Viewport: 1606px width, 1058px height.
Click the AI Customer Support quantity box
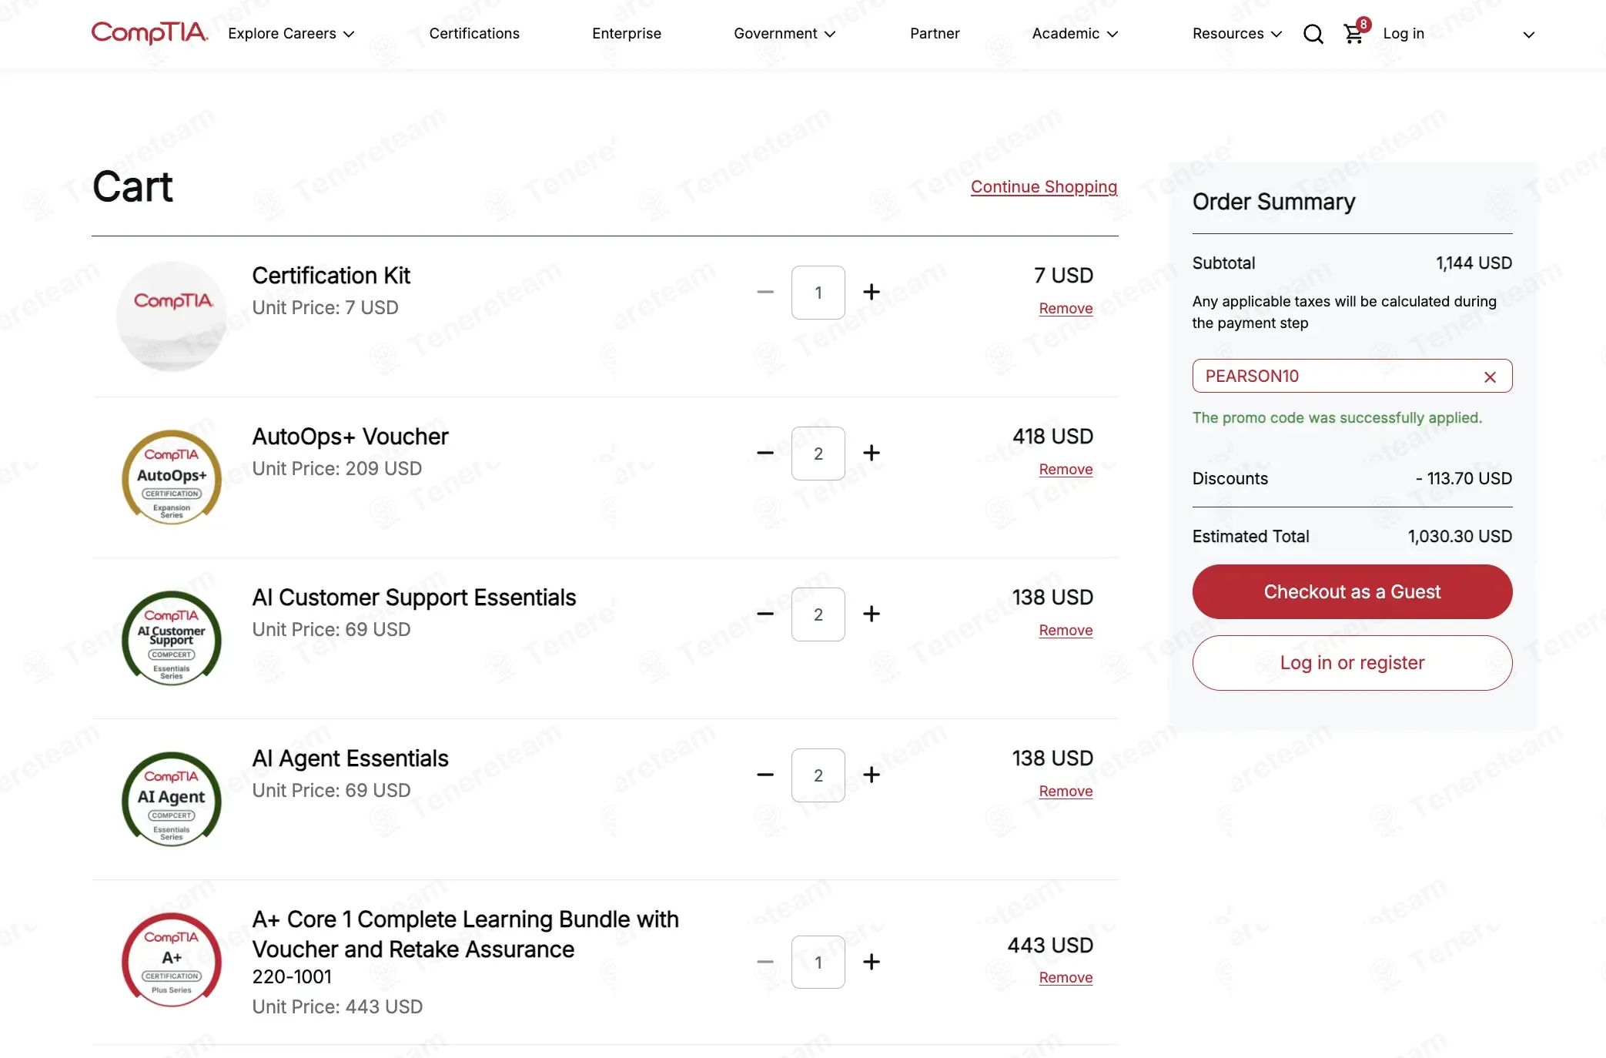[818, 614]
